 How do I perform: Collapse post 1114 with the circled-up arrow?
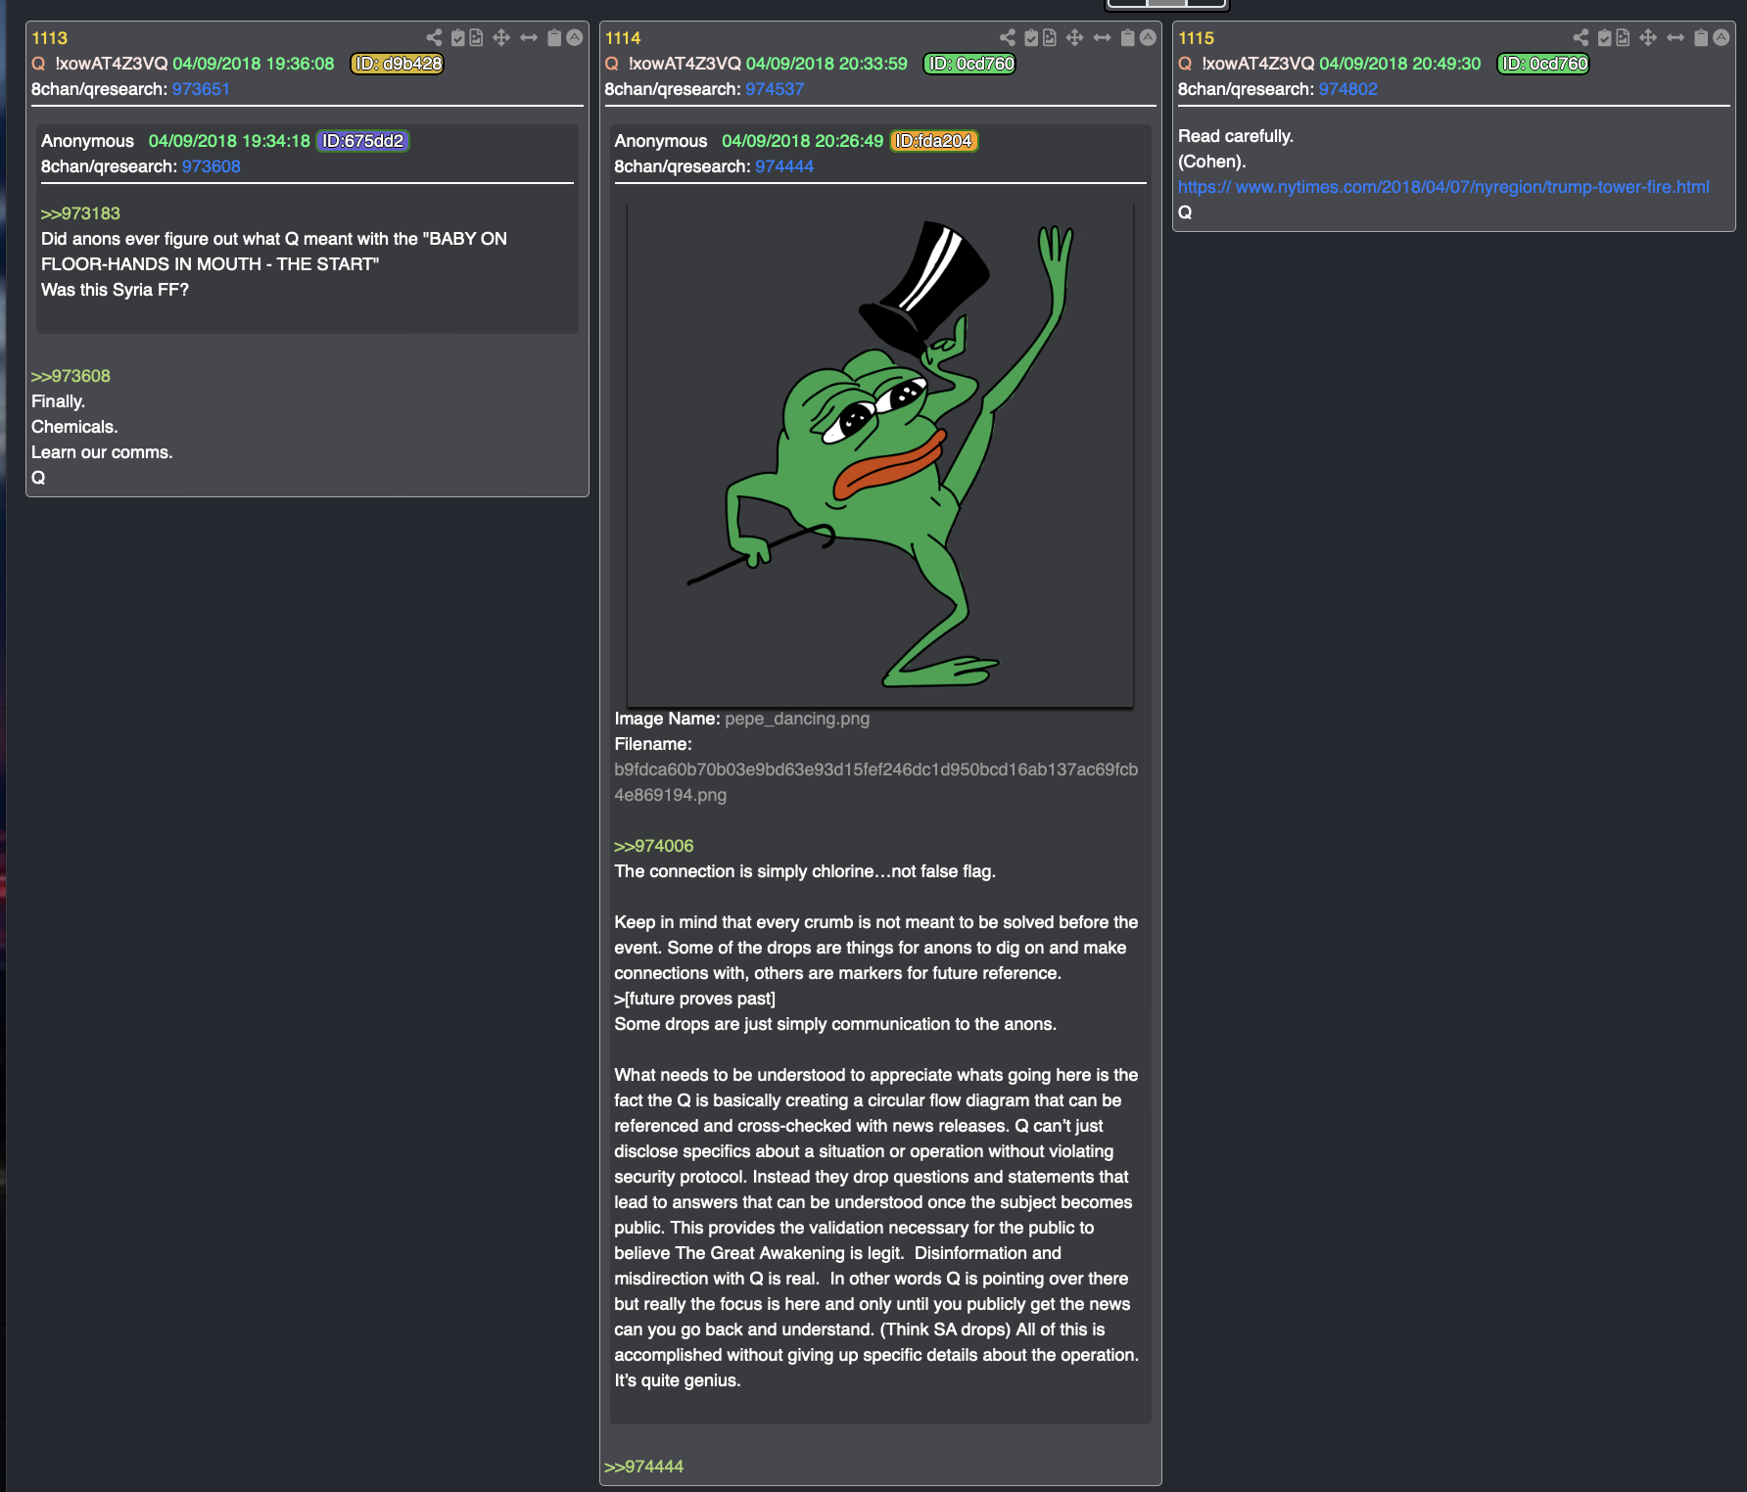1148,38
